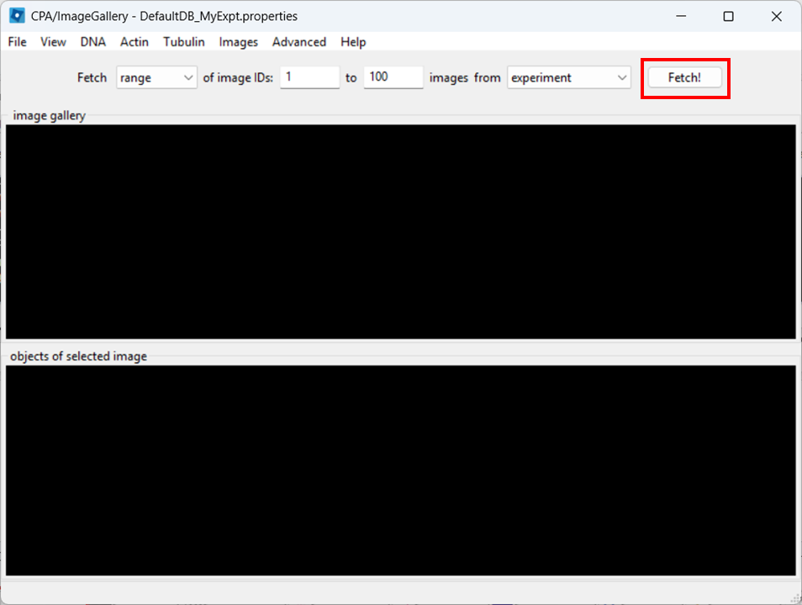Open the View menu
The width and height of the screenshot is (802, 605).
tap(53, 41)
